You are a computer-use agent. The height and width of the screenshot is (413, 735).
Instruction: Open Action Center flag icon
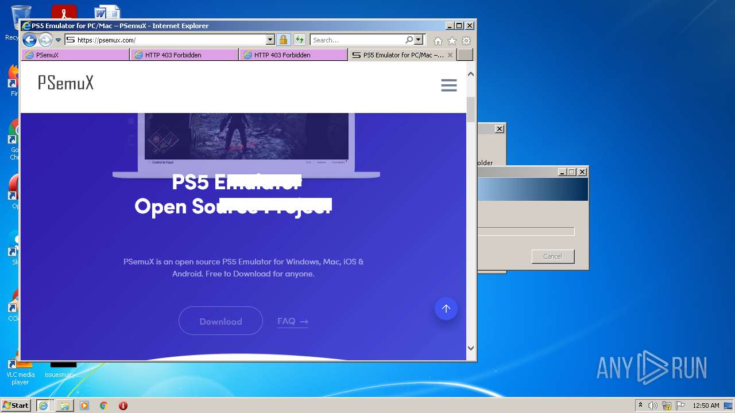680,406
